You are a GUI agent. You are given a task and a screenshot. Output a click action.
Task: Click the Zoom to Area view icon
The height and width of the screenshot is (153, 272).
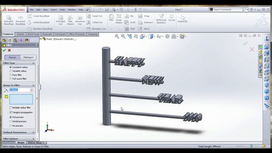tap(123, 36)
